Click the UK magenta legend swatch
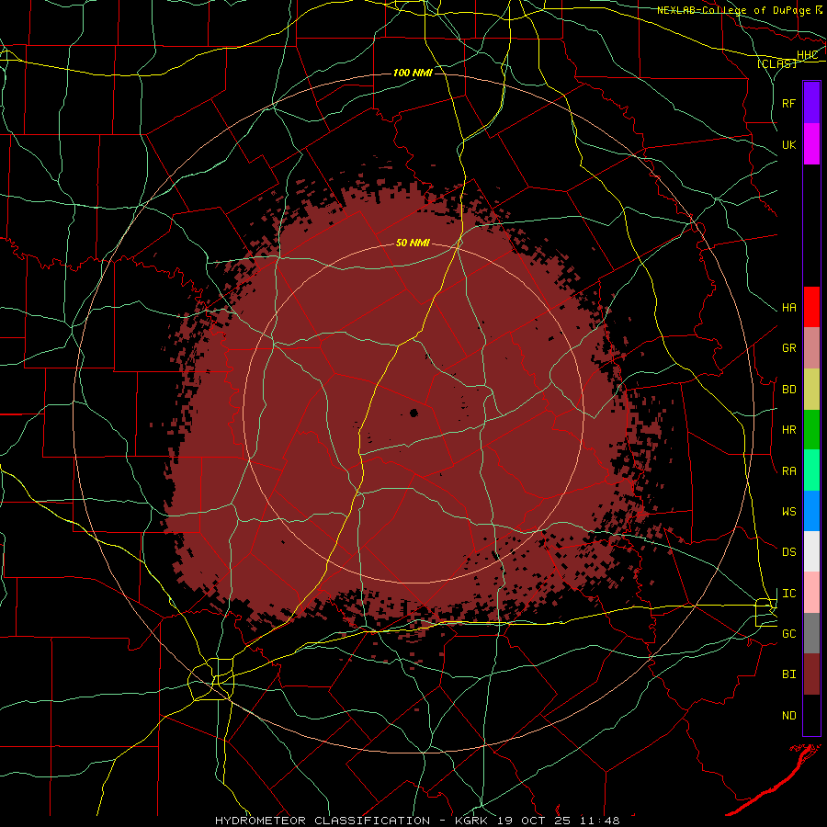The image size is (827, 827). [x=811, y=144]
